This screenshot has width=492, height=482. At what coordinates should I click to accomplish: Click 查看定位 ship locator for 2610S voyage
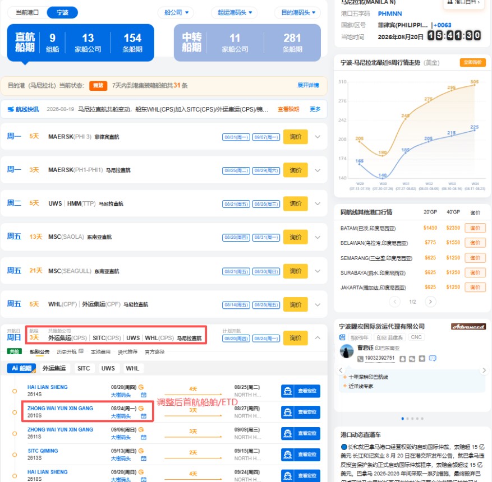(x=301, y=412)
